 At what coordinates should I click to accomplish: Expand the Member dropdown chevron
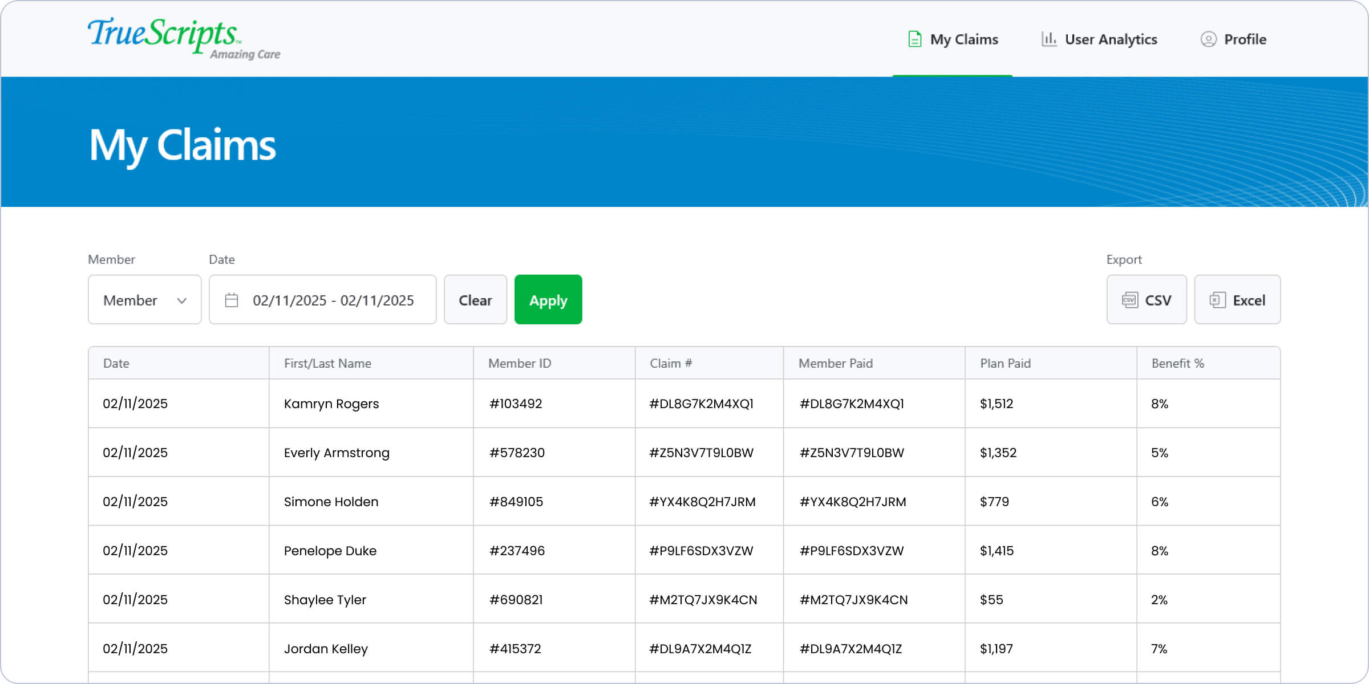pyautogui.click(x=182, y=300)
